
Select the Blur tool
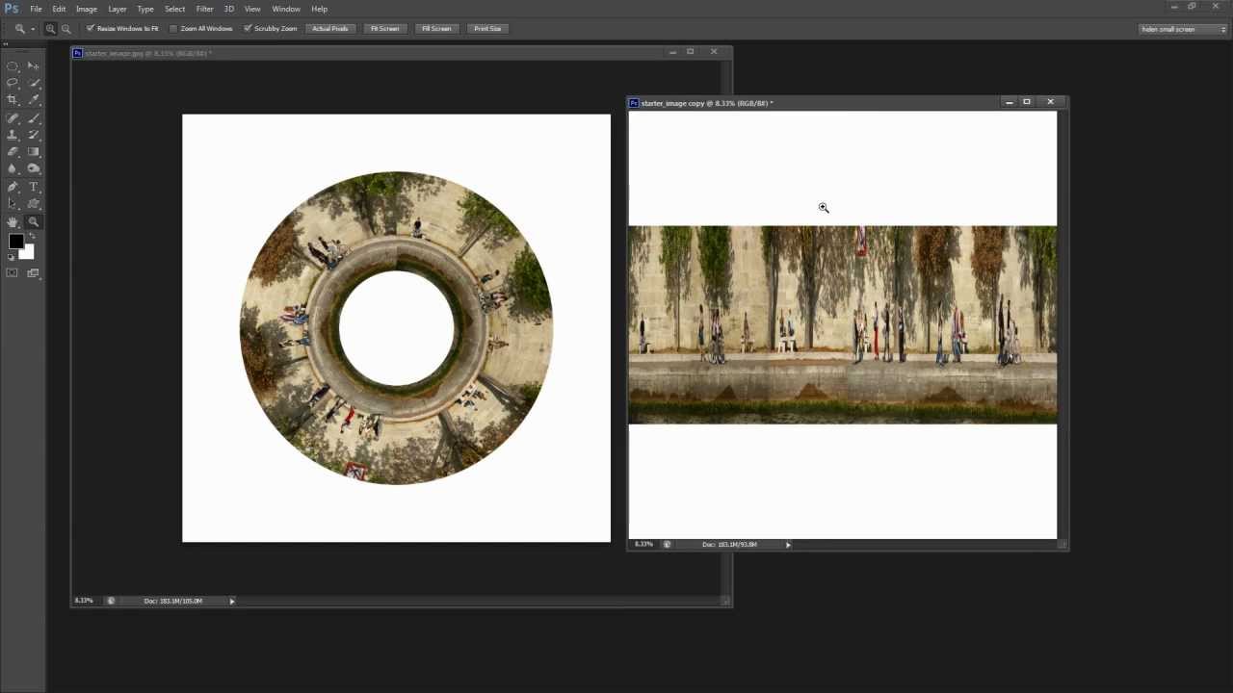[13, 169]
